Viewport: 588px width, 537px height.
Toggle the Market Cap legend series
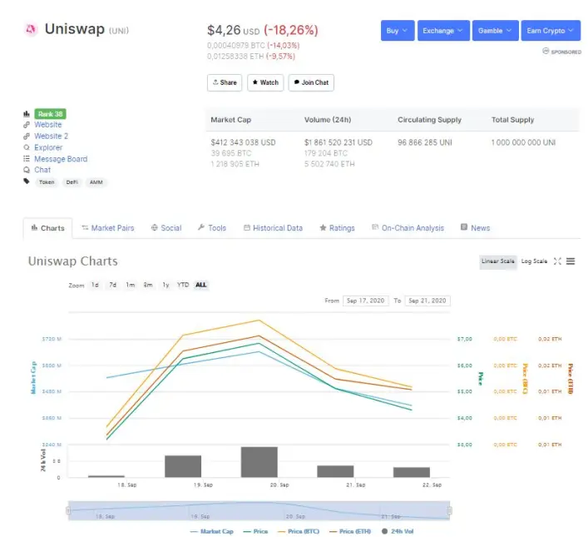tap(212, 531)
